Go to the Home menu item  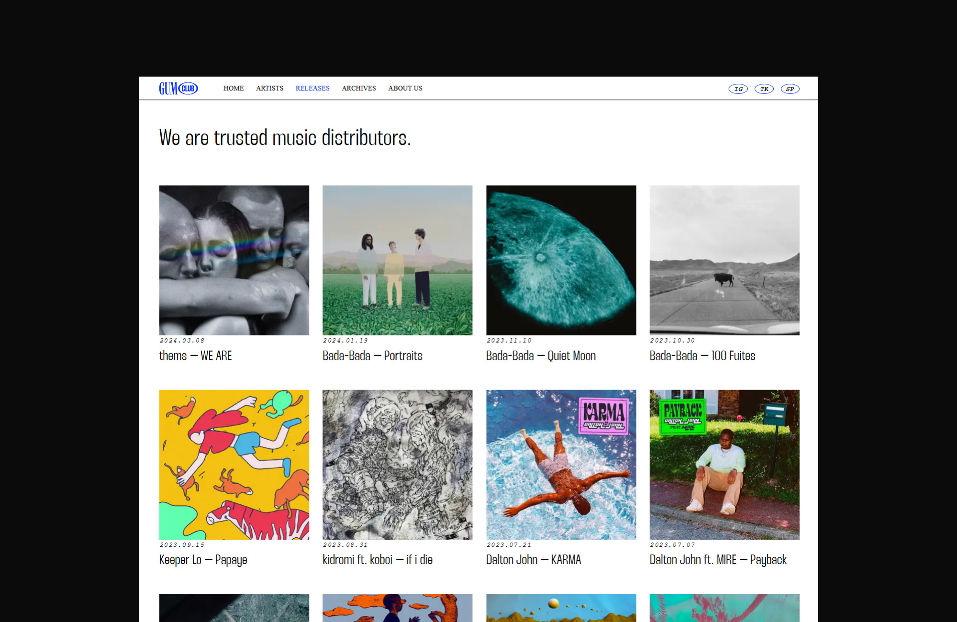tap(234, 89)
